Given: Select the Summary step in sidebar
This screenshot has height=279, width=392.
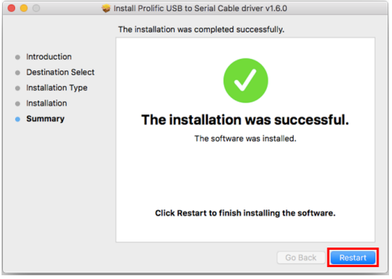Looking at the screenshot, I should [45, 119].
